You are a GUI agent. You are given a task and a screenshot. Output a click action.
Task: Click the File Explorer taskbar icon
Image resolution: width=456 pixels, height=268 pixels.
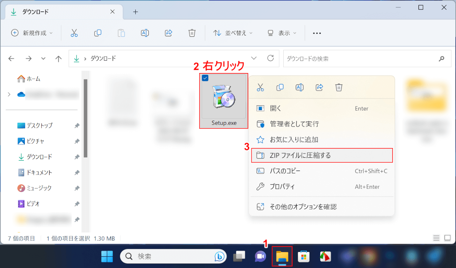point(282,256)
